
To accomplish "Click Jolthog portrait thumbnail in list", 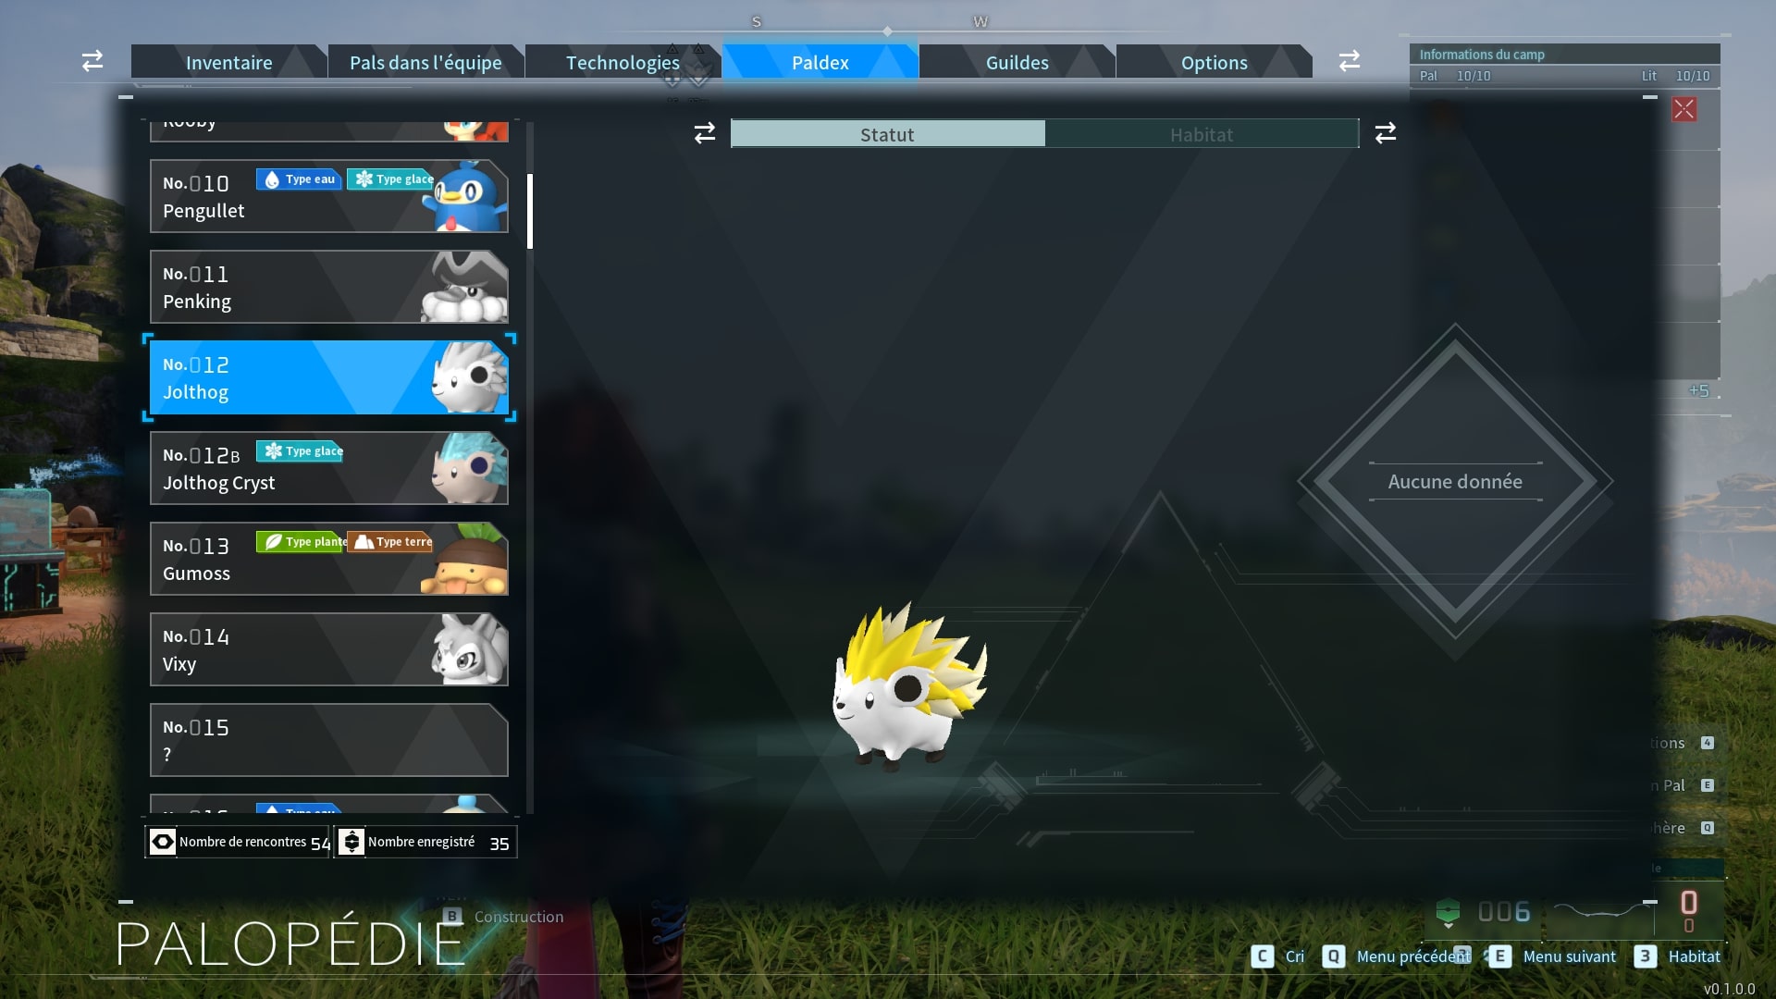I will 469,377.
